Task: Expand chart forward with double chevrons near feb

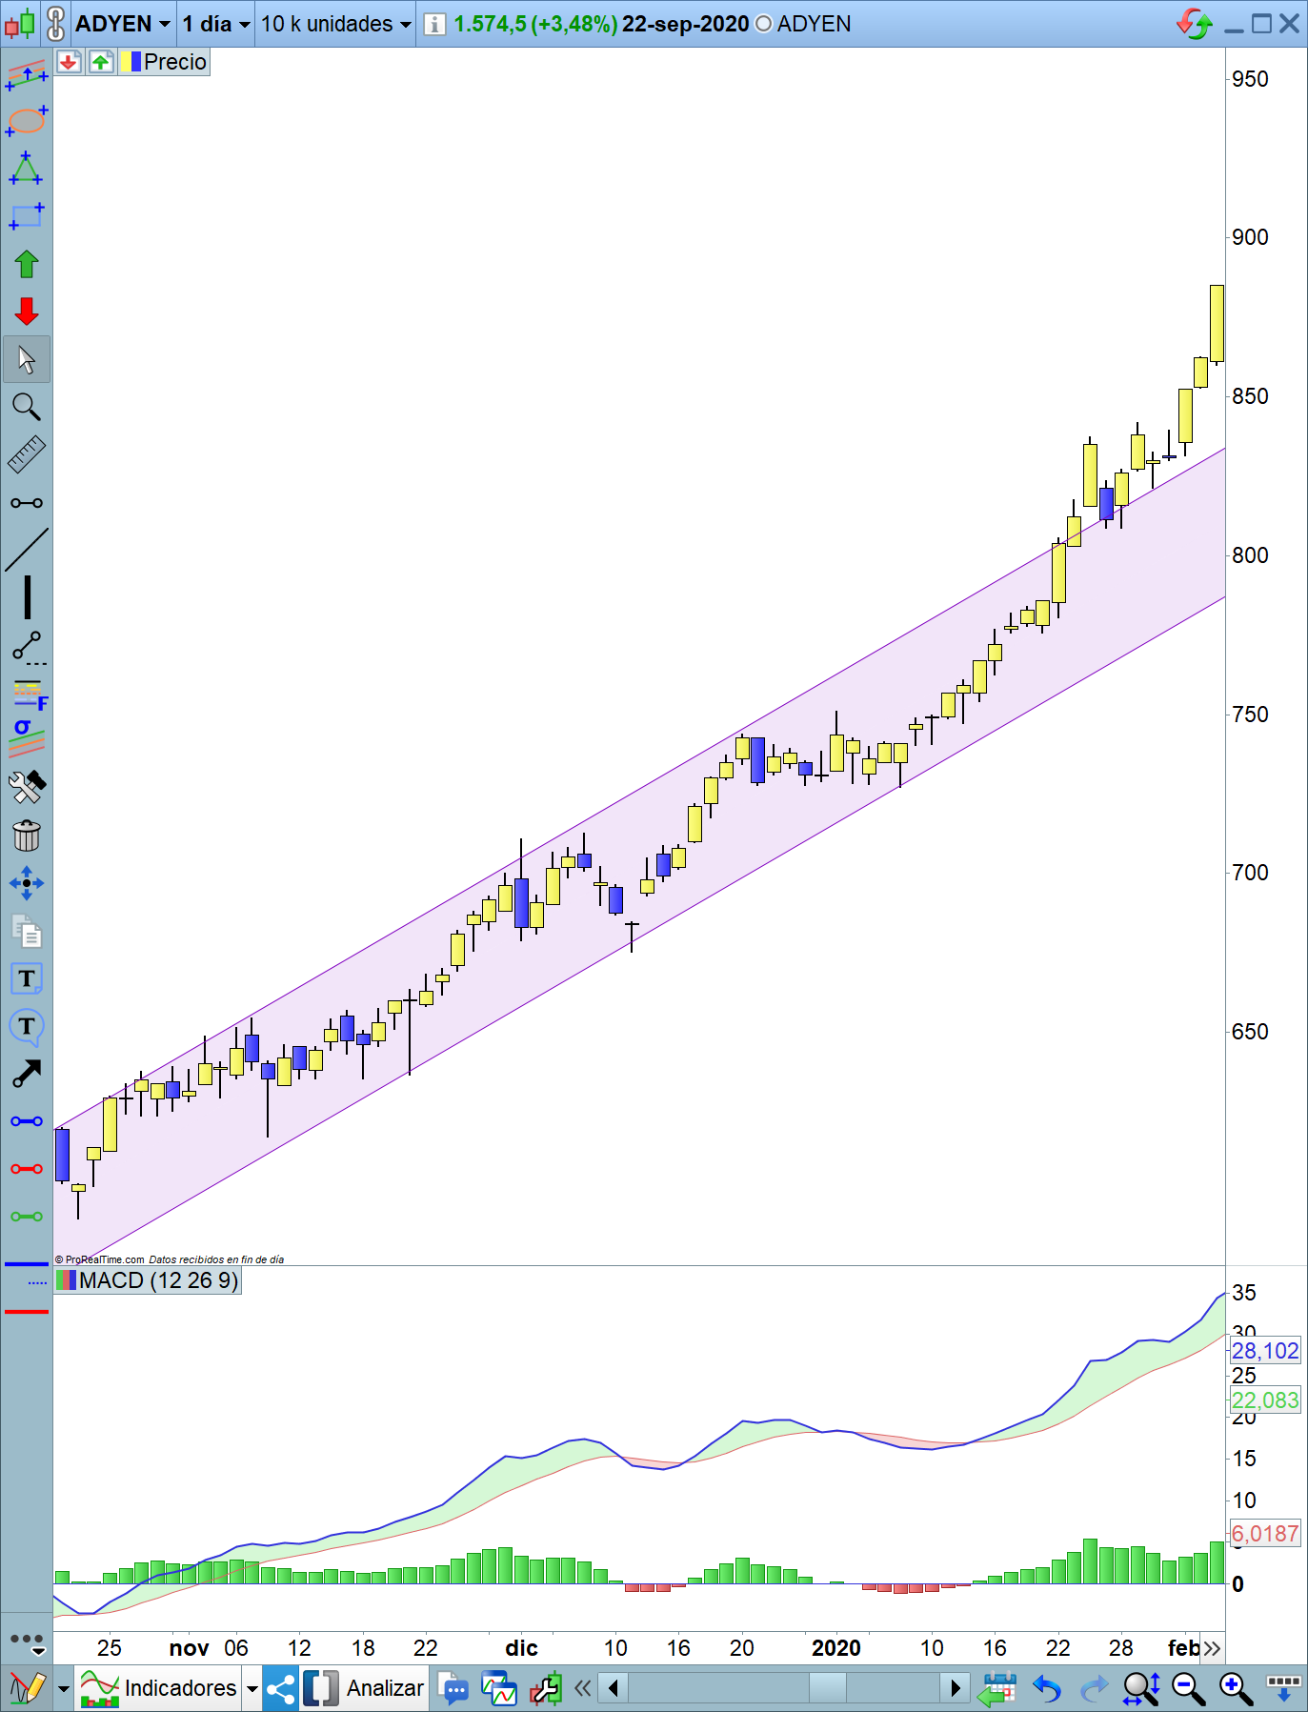Action: click(x=1212, y=1648)
